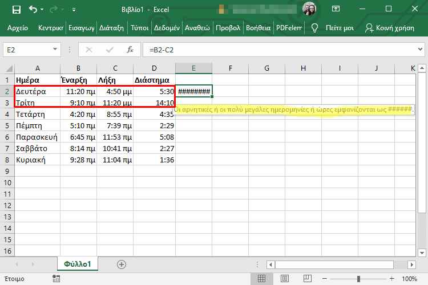Open the Αρχείο menu tab
The width and height of the screenshot is (428, 285).
click(x=18, y=28)
